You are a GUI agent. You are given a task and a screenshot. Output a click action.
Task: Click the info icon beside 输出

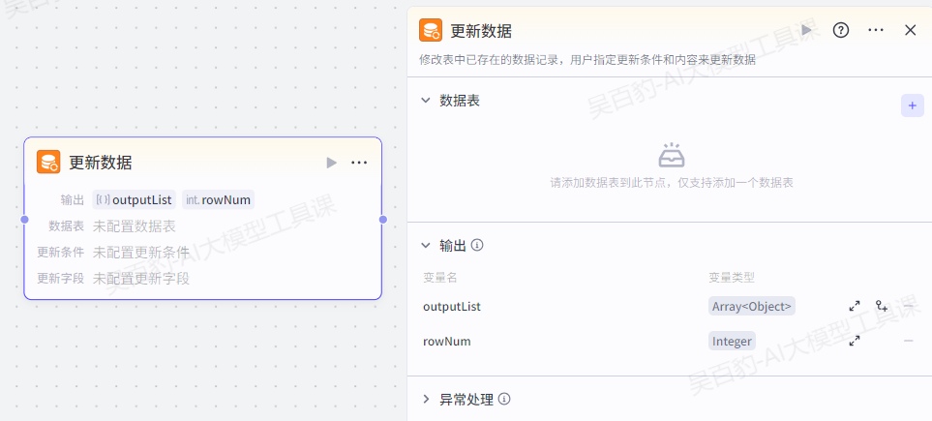477,246
